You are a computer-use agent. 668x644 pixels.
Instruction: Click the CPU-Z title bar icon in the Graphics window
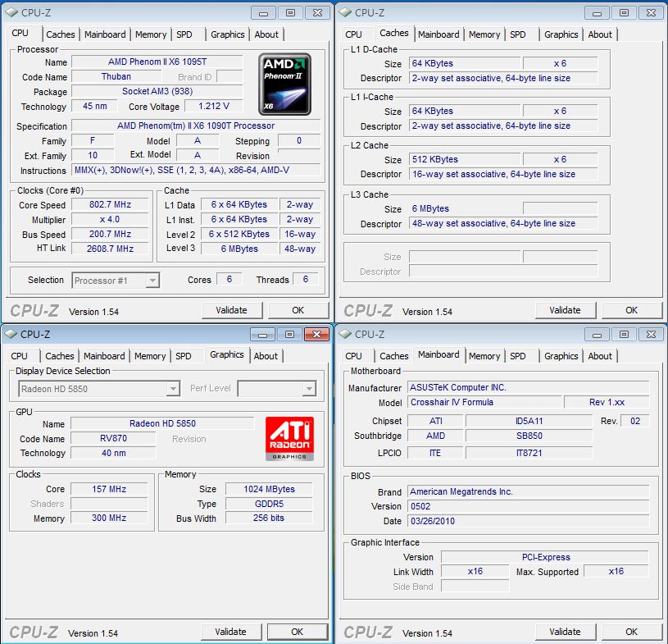(11, 334)
